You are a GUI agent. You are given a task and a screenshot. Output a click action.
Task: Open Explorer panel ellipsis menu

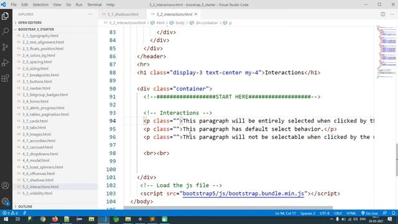click(x=90, y=14)
